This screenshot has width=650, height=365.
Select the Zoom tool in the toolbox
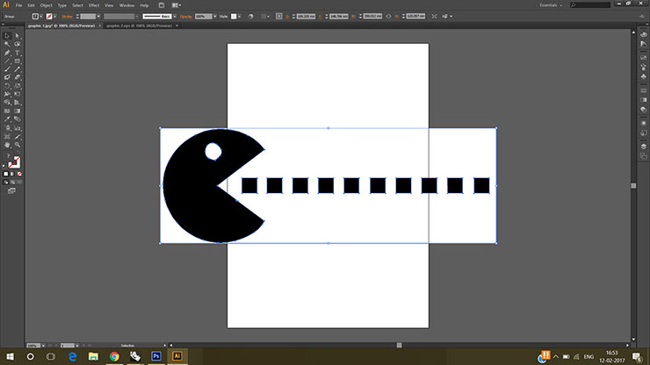tap(18, 145)
